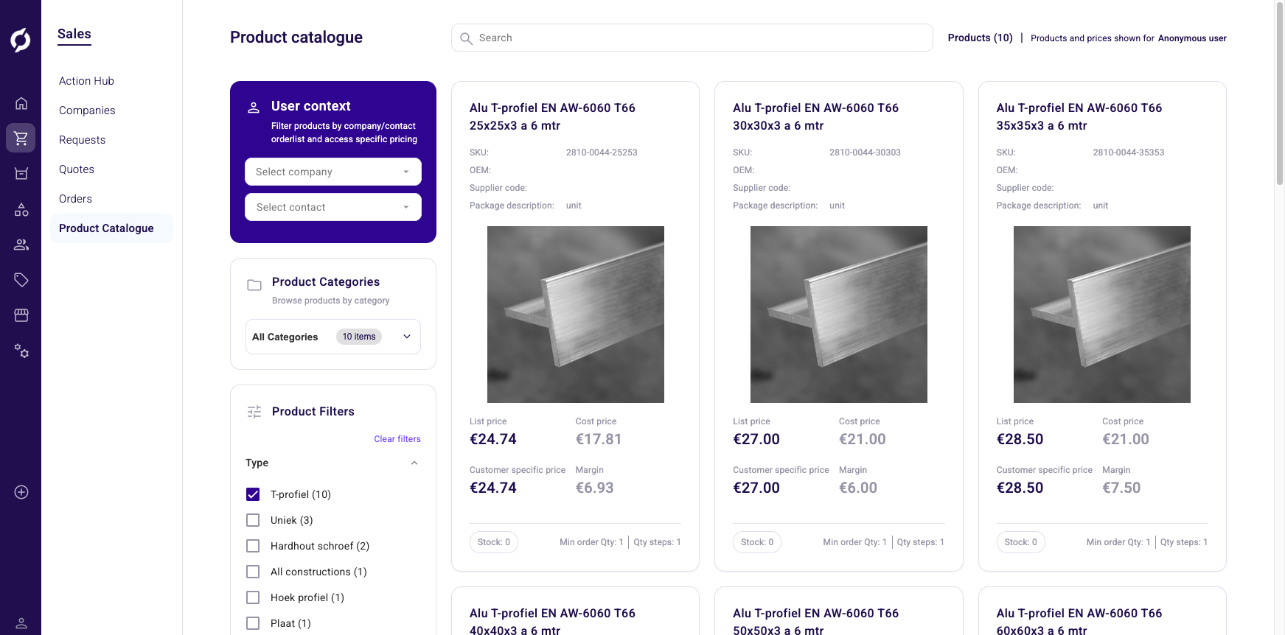Select the tag icon in the sidebar

point(21,279)
